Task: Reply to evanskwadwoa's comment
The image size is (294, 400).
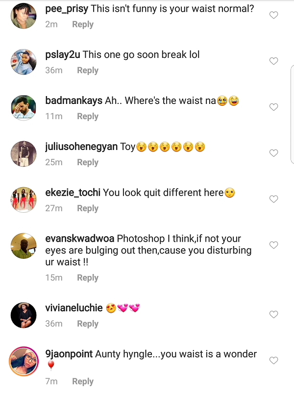Action: point(87,277)
